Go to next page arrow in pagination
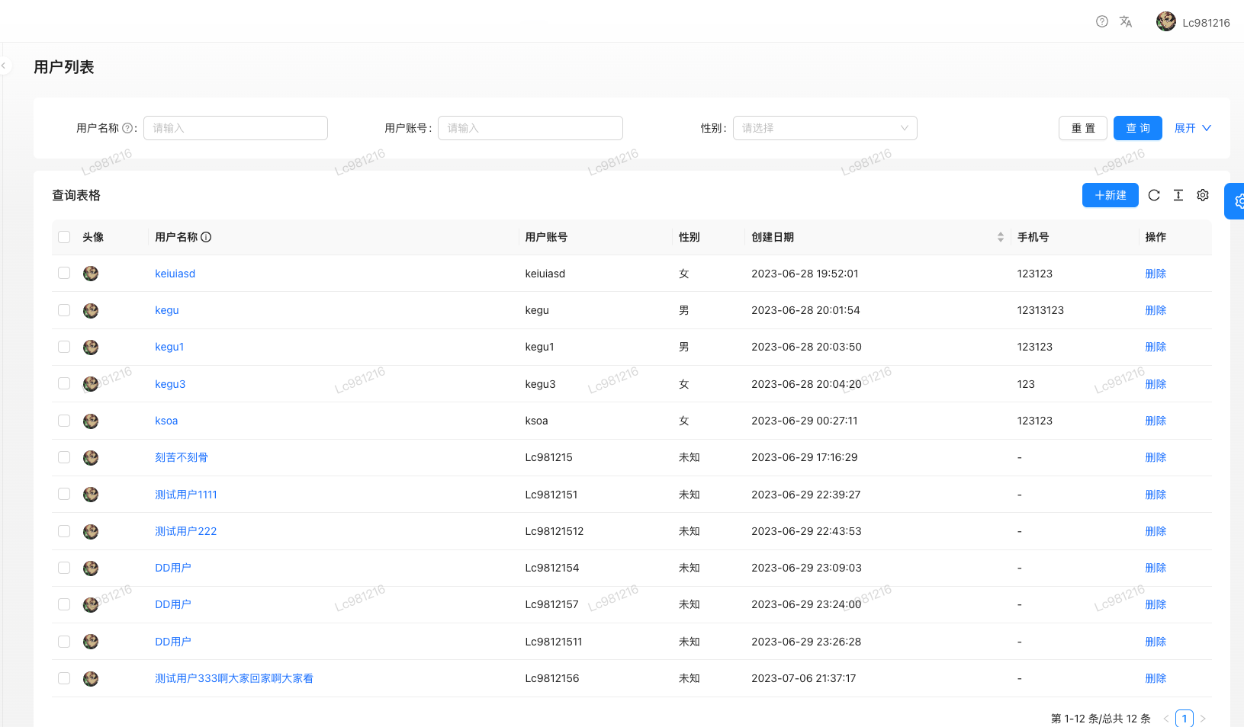The image size is (1244, 727). [x=1203, y=719]
